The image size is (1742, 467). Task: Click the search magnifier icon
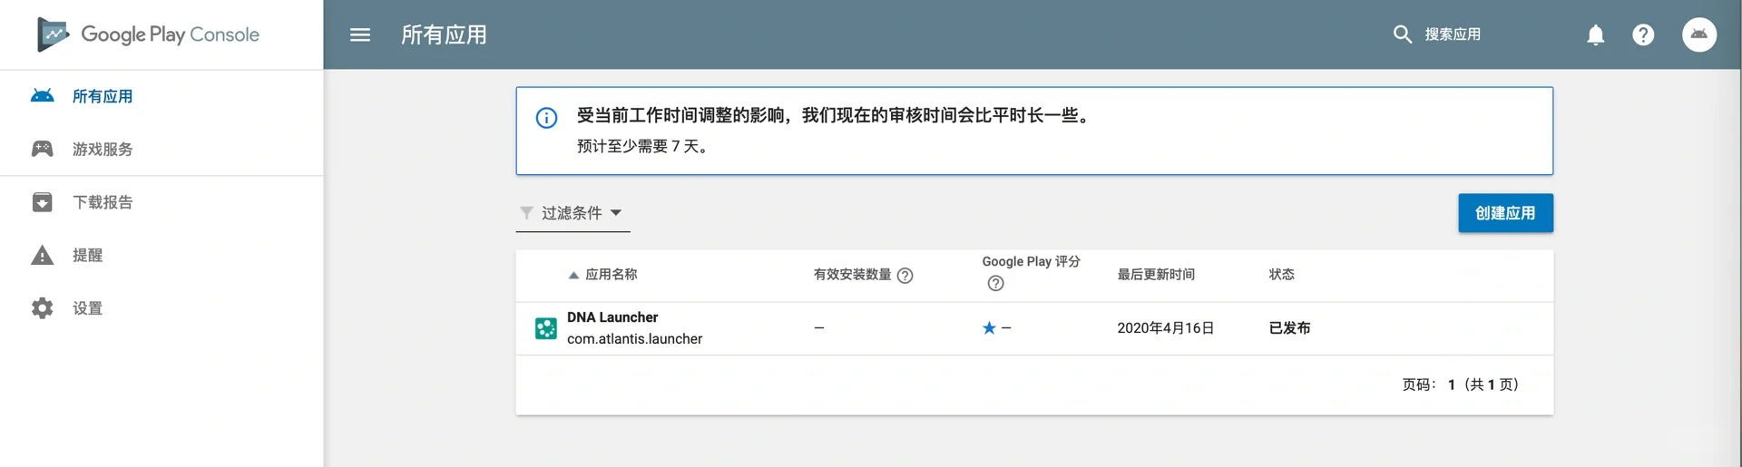pyautogui.click(x=1402, y=34)
